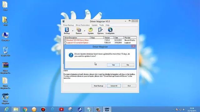Click date cell 8-23-2012
The height and width of the screenshot is (112, 200).
coord(118,40)
